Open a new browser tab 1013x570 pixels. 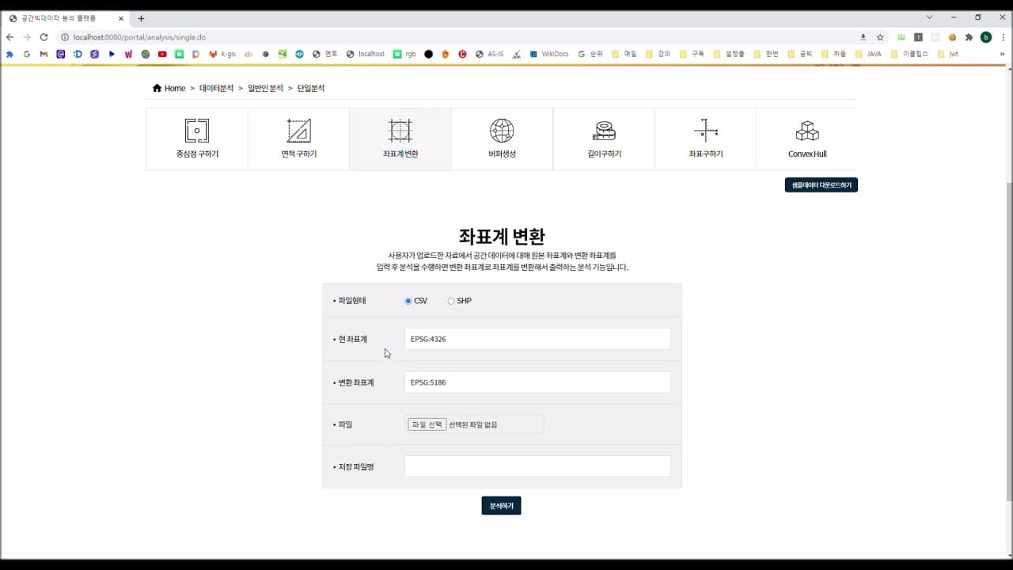141,18
